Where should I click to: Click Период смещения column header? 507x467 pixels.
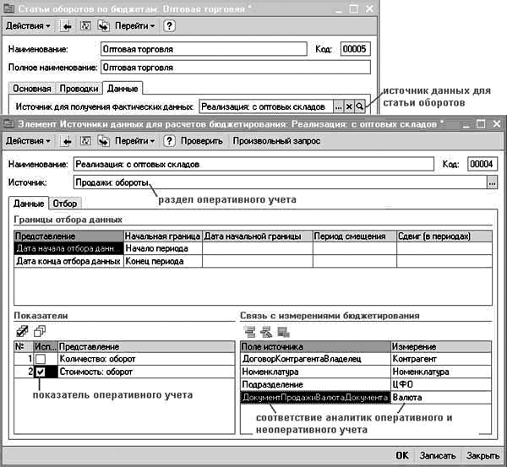[x=354, y=236]
